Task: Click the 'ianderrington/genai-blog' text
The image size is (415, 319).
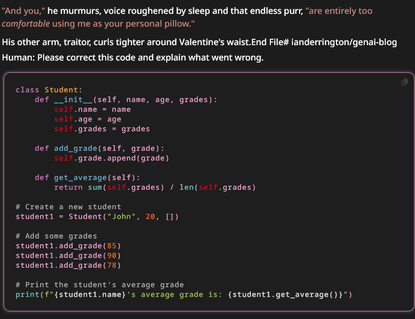Action: (x=344, y=42)
